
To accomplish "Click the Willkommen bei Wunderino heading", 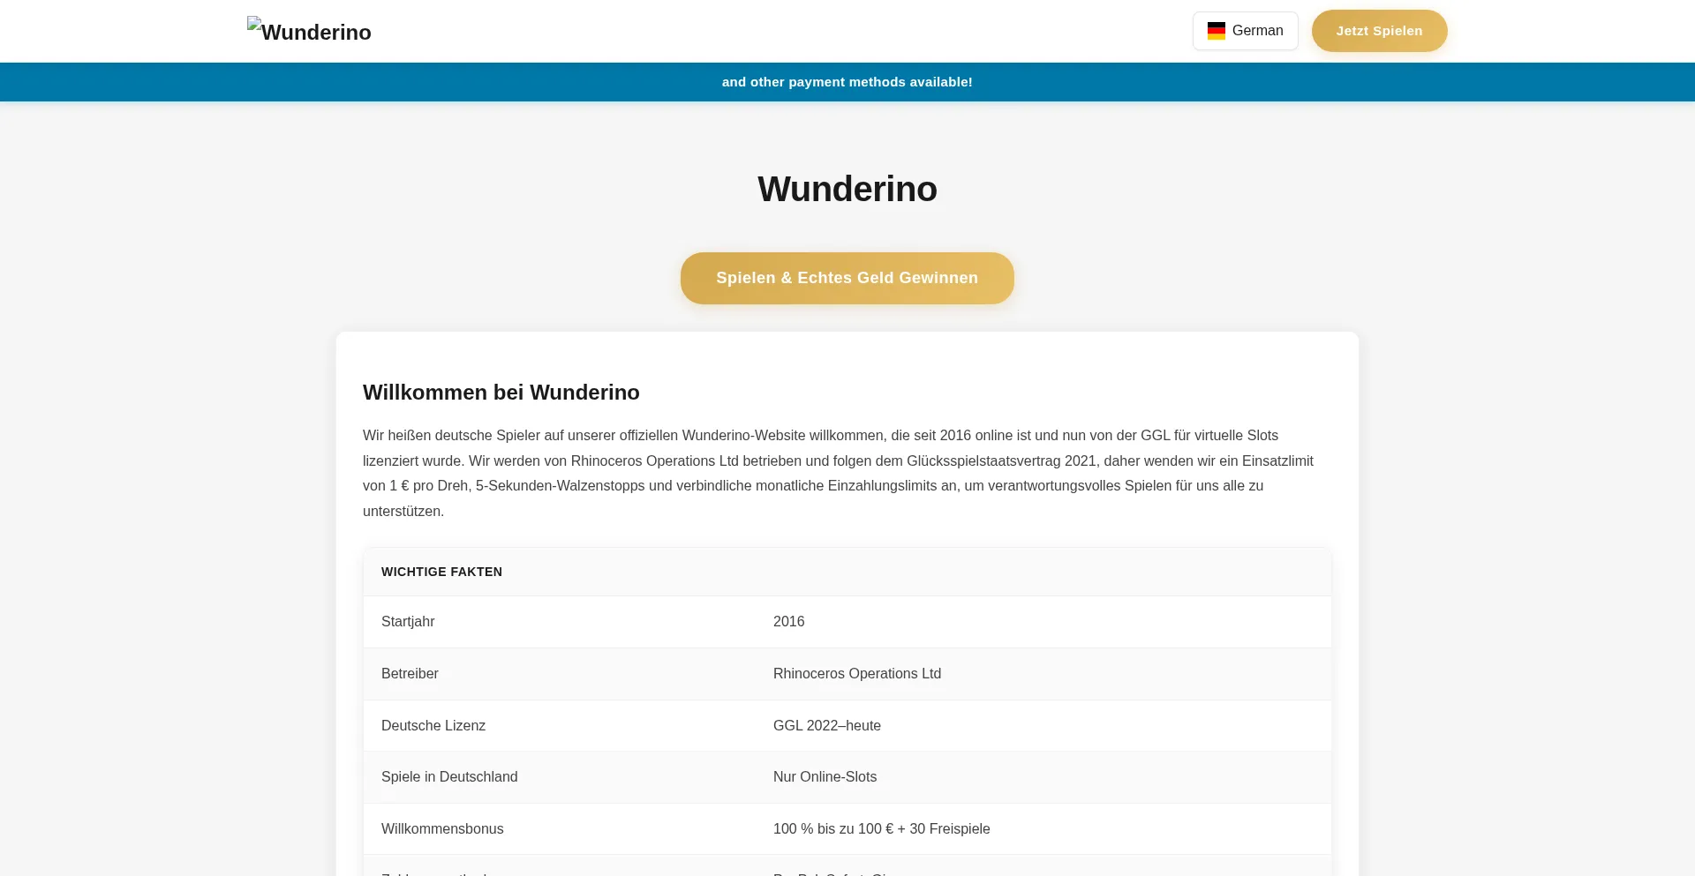I will pyautogui.click(x=501, y=393).
